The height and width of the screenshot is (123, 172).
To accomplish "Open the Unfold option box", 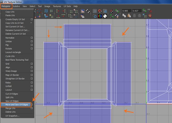I will [x=32, y=86].
